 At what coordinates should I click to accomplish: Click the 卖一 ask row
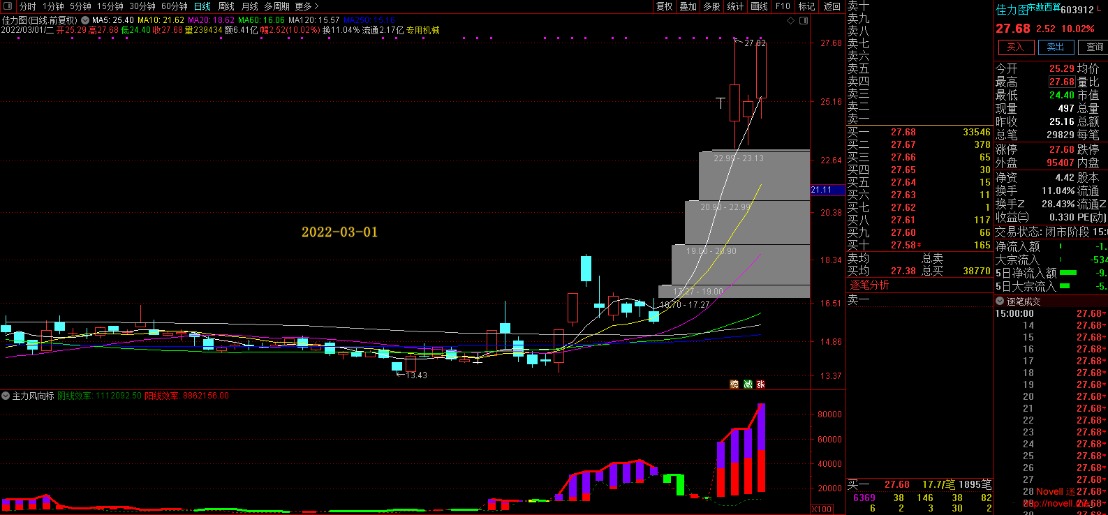919,119
